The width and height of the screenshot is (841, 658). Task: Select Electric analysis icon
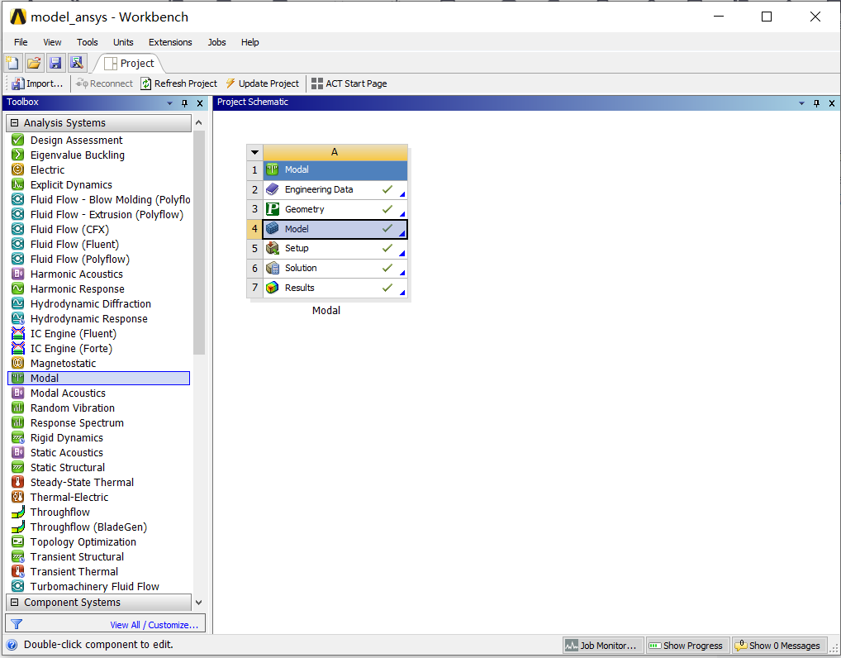tap(17, 169)
